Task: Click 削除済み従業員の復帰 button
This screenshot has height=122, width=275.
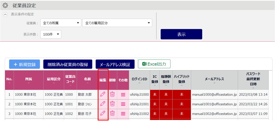Action: pos(68,64)
